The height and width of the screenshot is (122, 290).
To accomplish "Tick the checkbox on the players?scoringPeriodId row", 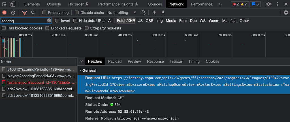I will click(x=4, y=76).
